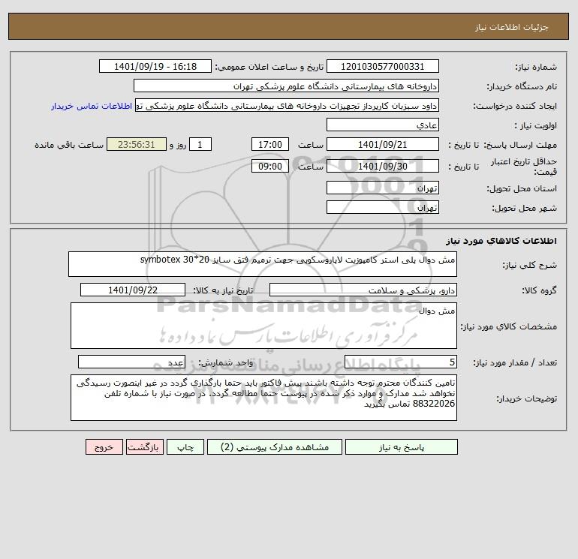The height and width of the screenshot is (559, 578).
Task: Click the 'شرح کلی نیاز:' label
Action: [530, 265]
